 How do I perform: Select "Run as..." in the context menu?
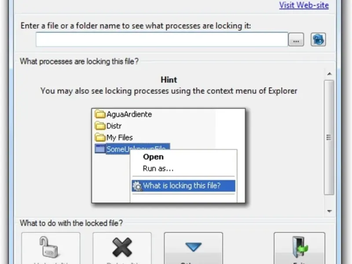tap(158, 169)
